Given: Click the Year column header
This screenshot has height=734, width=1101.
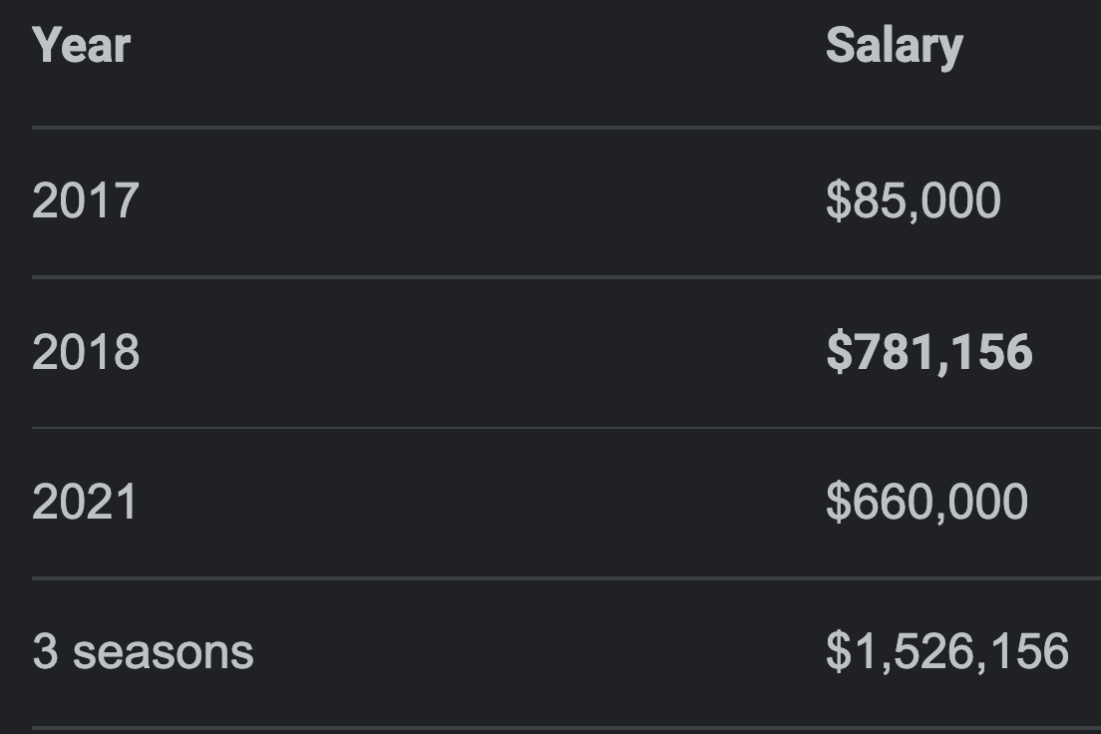Looking at the screenshot, I should click(x=82, y=46).
